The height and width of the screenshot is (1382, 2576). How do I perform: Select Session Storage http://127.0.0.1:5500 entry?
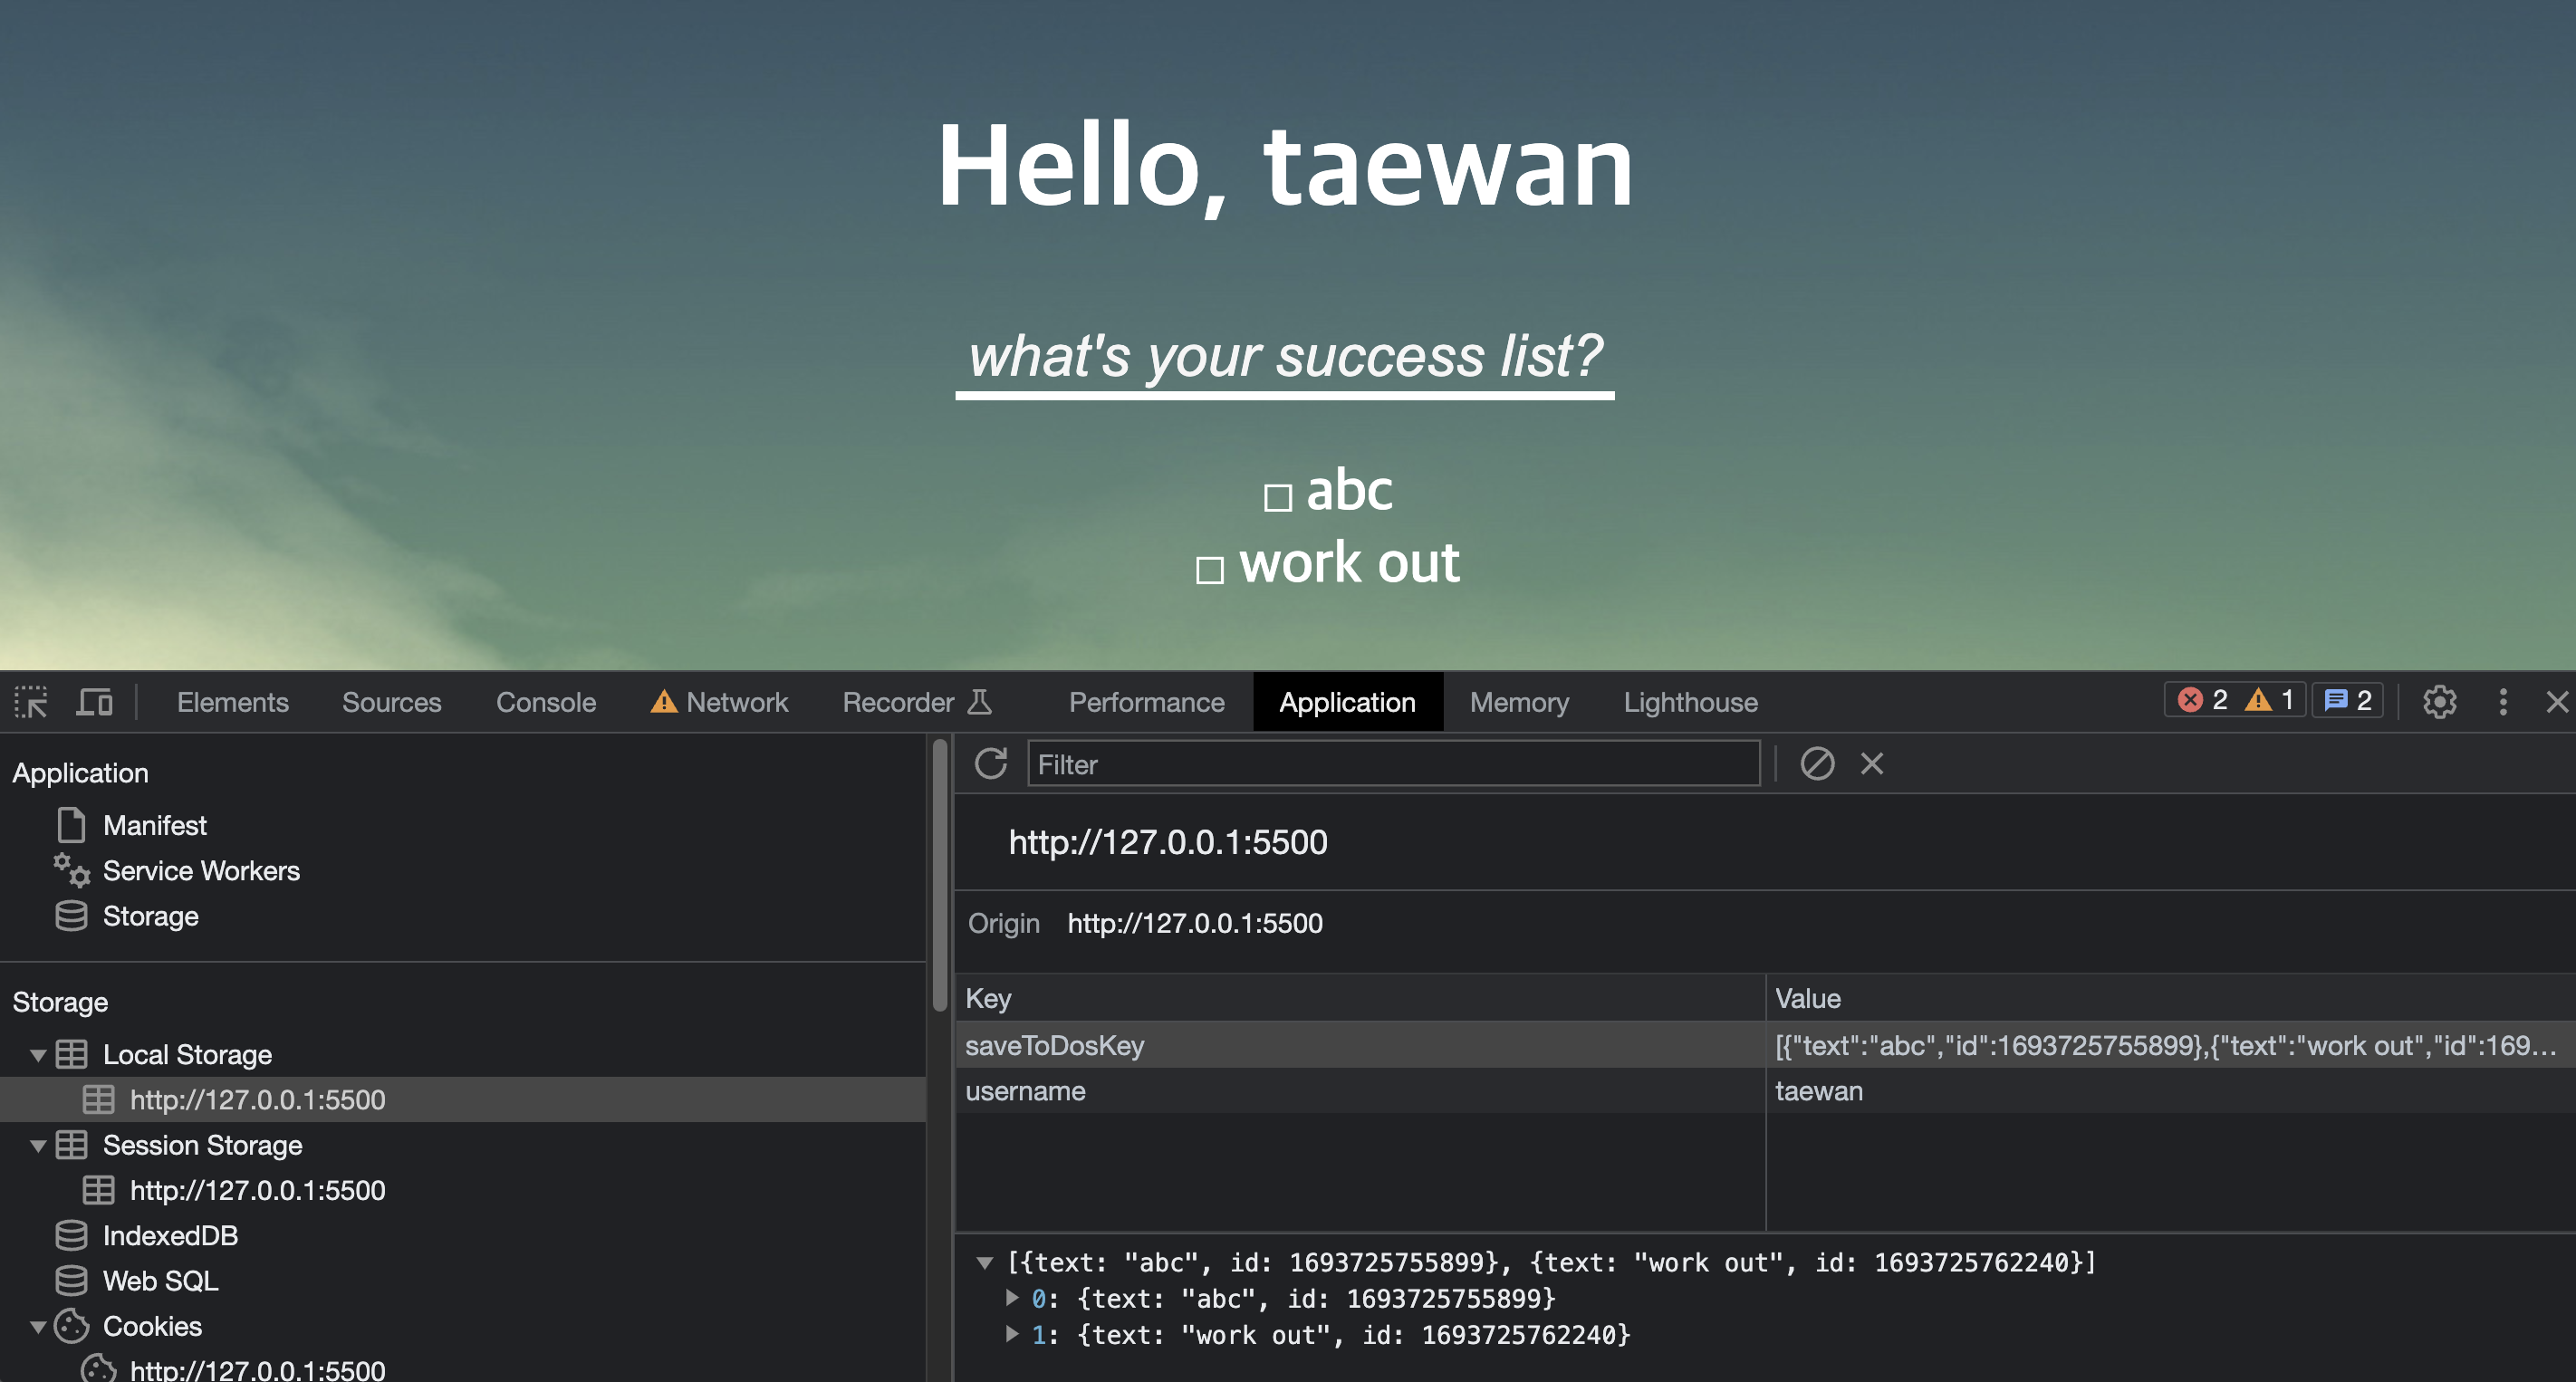(x=463, y=1191)
